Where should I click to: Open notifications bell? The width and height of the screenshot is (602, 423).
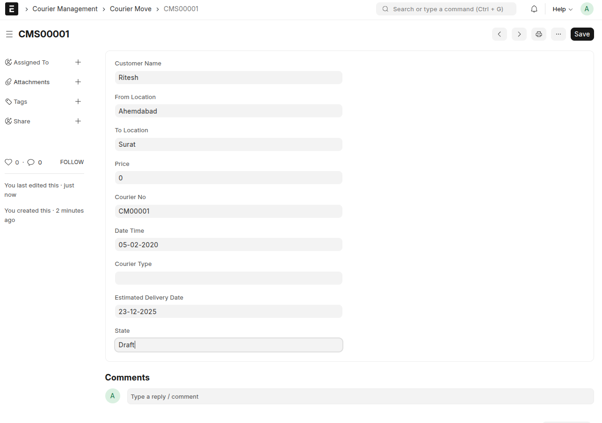(534, 9)
